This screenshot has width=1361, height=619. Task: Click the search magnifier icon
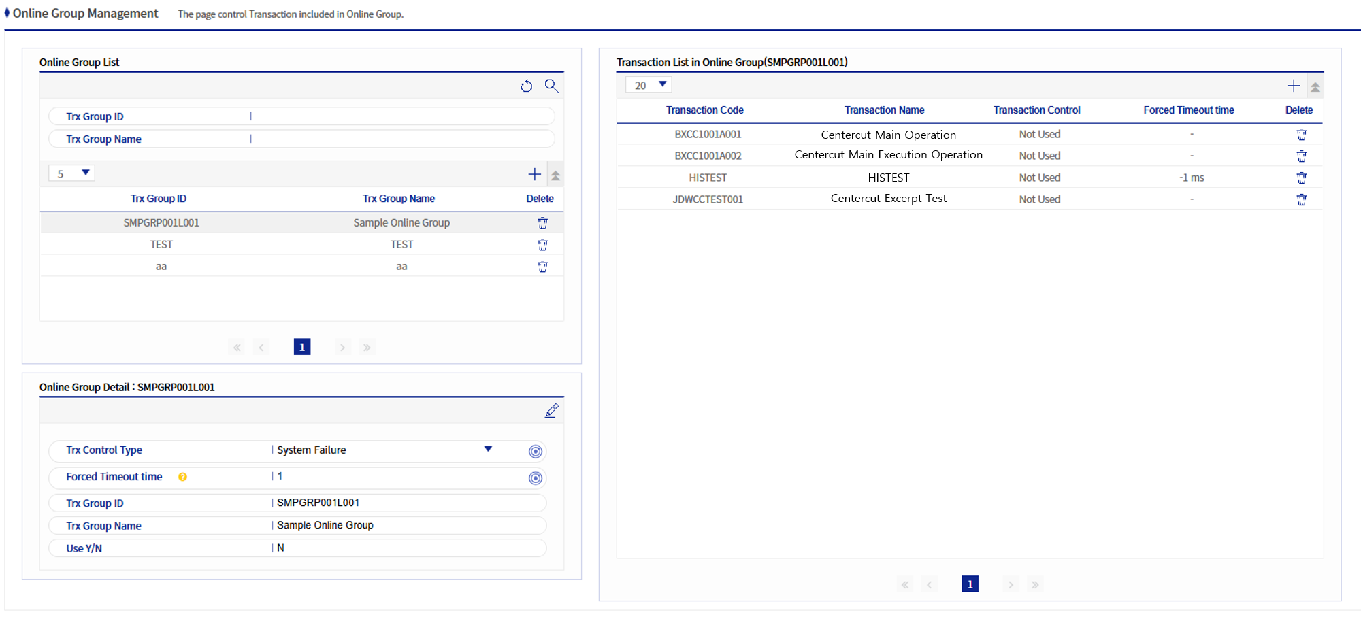tap(551, 86)
